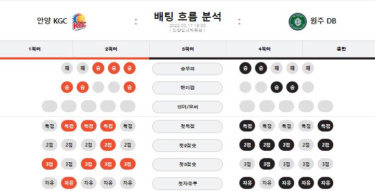Switch to the 1쿼터 tab

point(34,49)
